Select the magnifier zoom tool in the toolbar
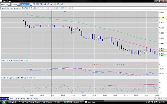The height and width of the screenshot is (104, 167). (x=55, y=4)
